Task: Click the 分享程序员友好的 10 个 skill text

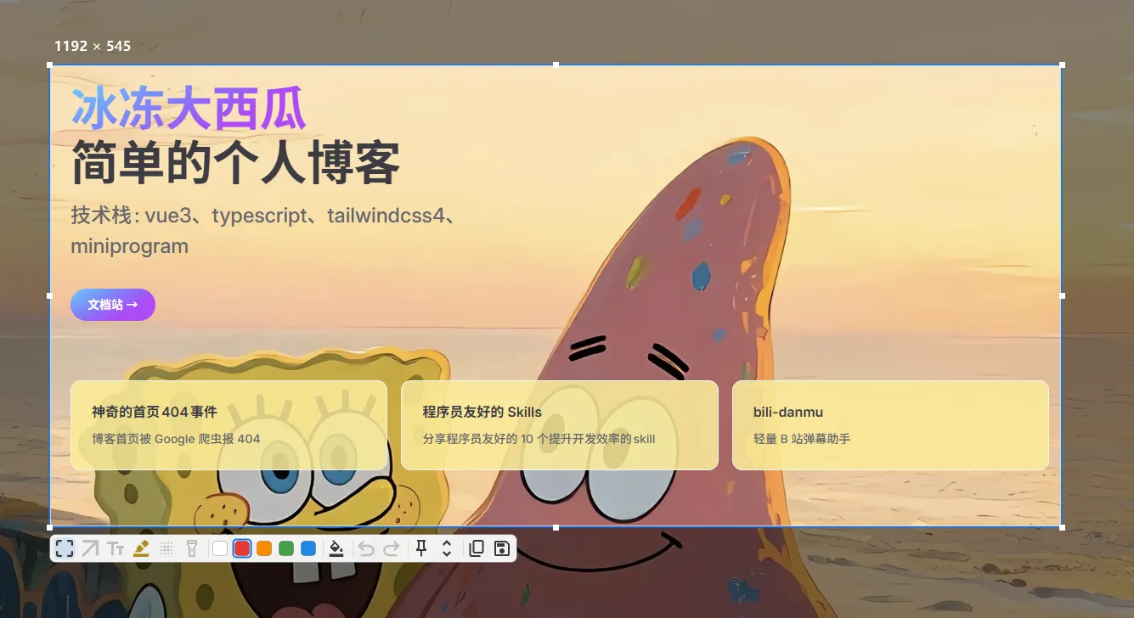Action: pyautogui.click(x=539, y=439)
